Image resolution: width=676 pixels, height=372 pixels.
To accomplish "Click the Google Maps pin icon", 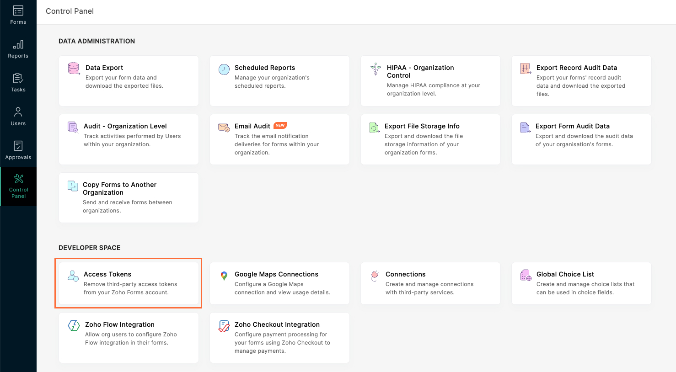I will [x=224, y=276].
